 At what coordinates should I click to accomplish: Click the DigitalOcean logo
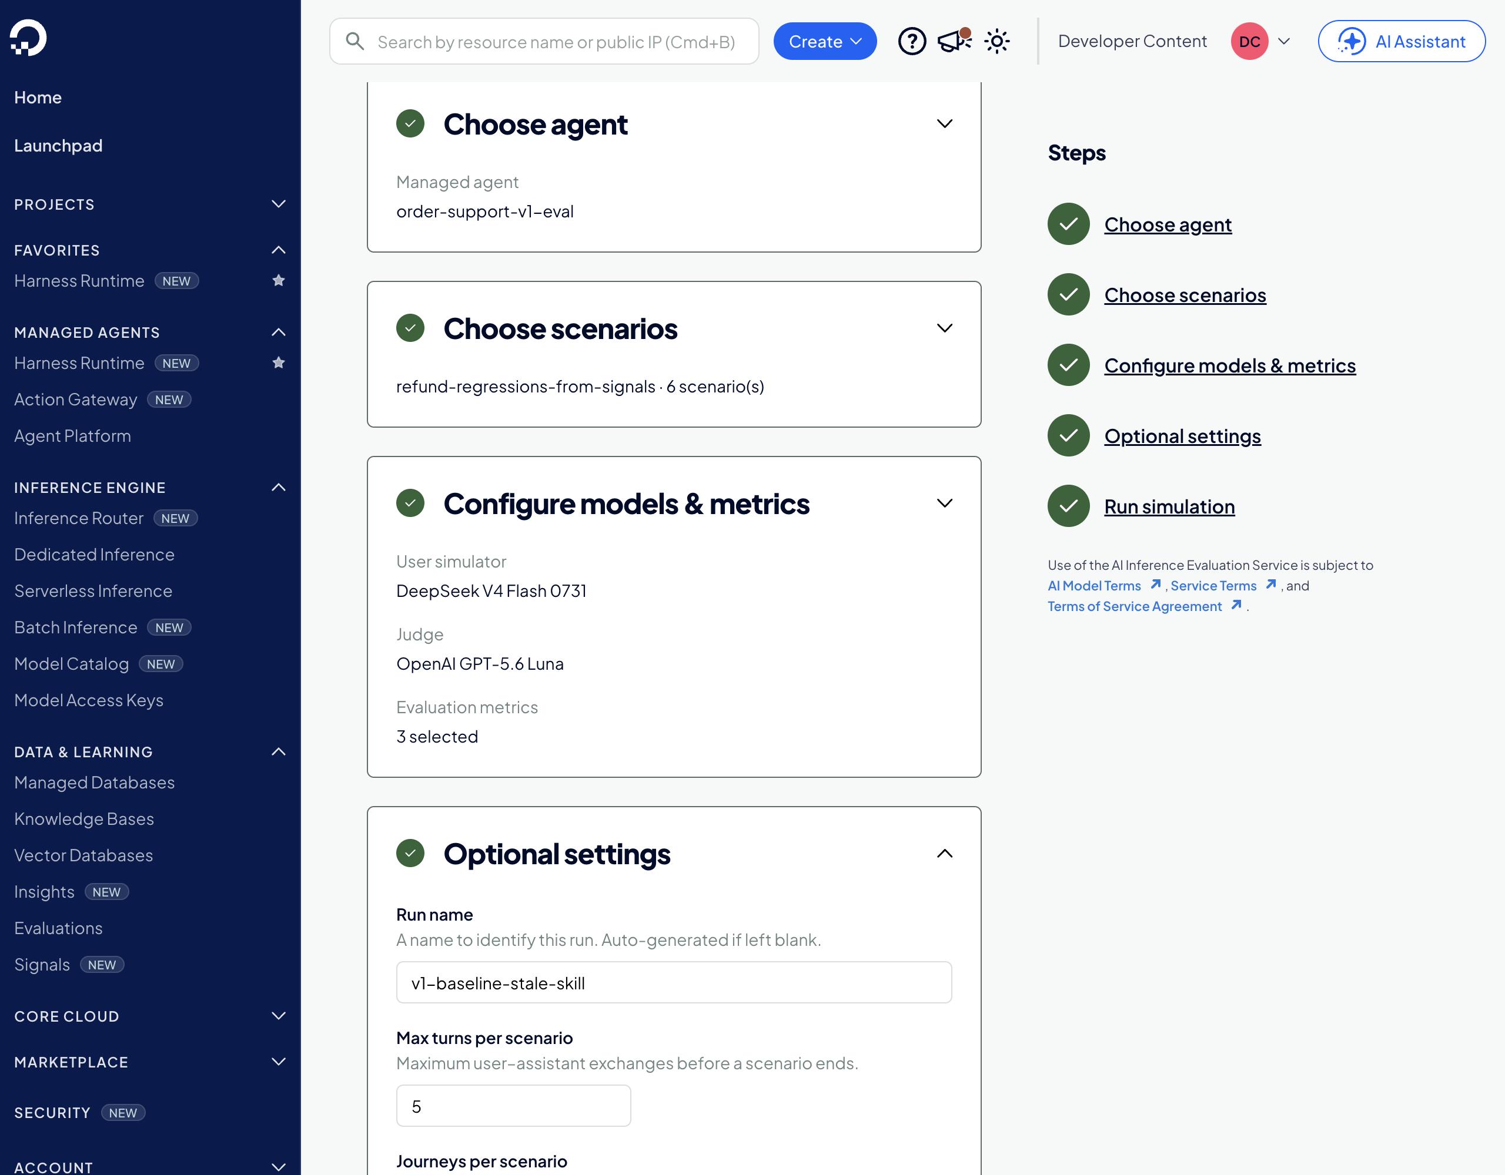point(28,37)
